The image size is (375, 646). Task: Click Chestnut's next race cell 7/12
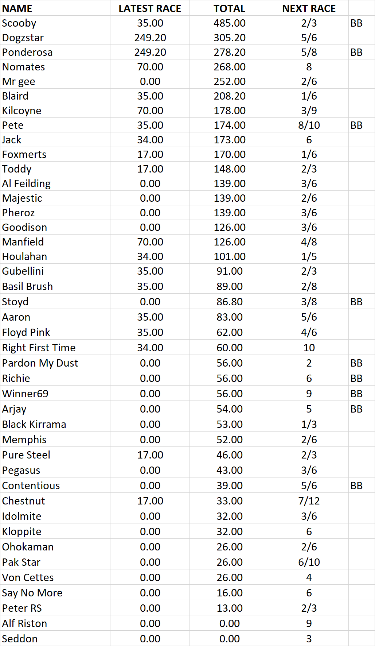(309, 501)
